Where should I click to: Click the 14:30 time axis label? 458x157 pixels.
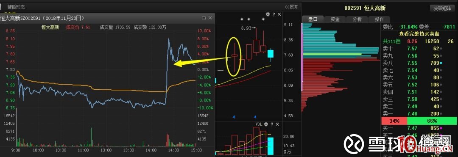pos(174,150)
